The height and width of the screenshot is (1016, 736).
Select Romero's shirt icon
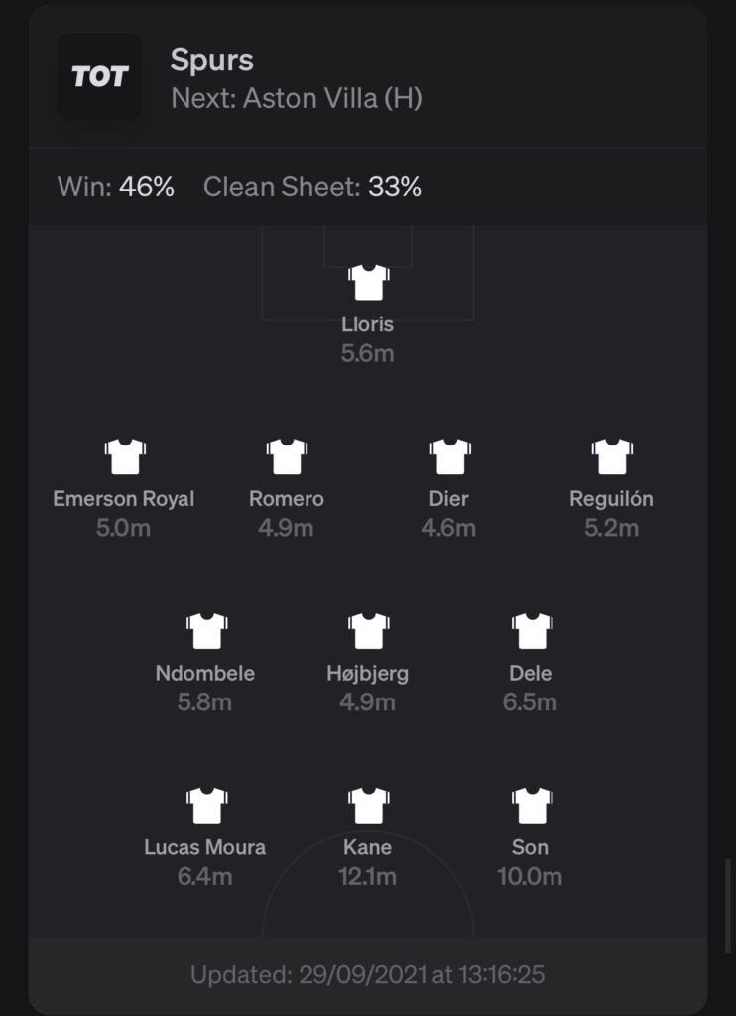(287, 456)
